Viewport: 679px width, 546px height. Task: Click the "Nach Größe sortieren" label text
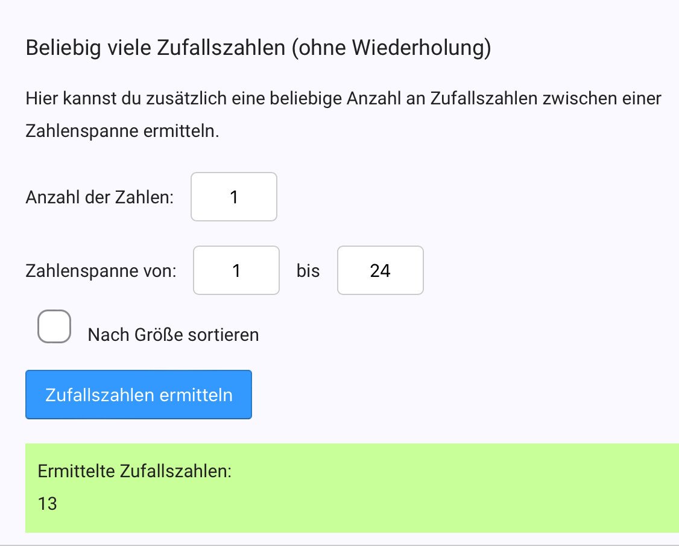tap(173, 335)
